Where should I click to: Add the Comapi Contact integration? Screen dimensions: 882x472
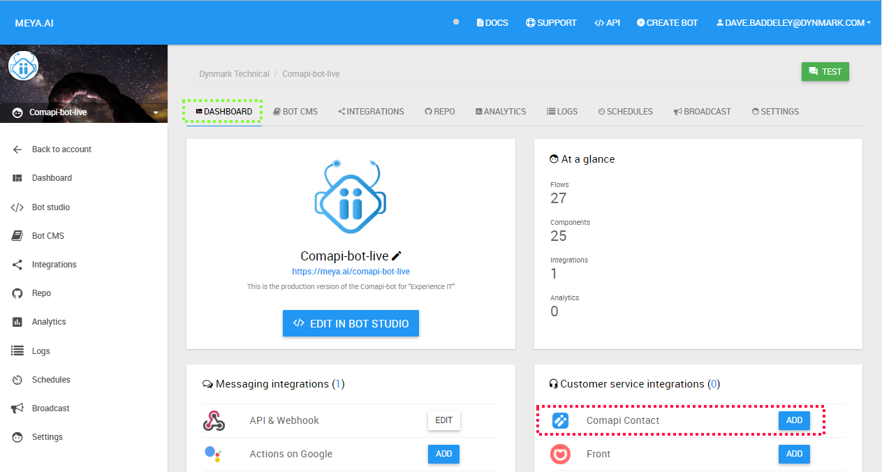point(794,420)
